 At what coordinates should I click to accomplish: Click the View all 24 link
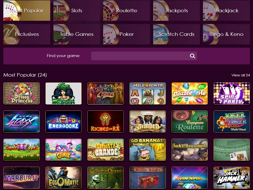[x=240, y=75]
